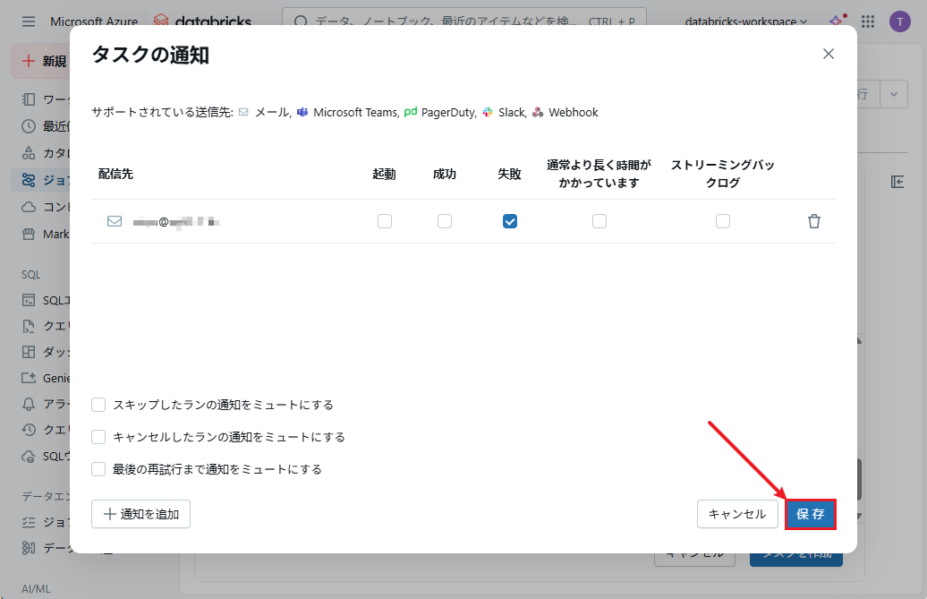Open the Databricks assistant sparkle icon
927x599 pixels.
(x=836, y=21)
